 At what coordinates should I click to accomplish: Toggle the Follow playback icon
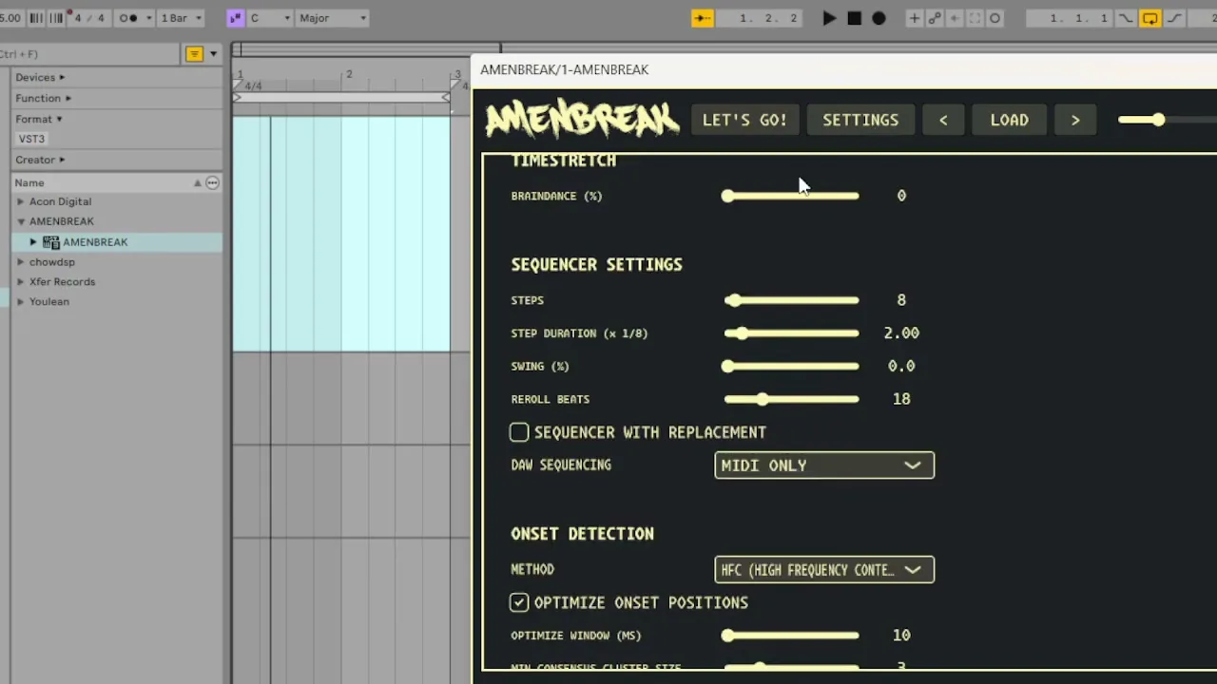tap(703, 18)
